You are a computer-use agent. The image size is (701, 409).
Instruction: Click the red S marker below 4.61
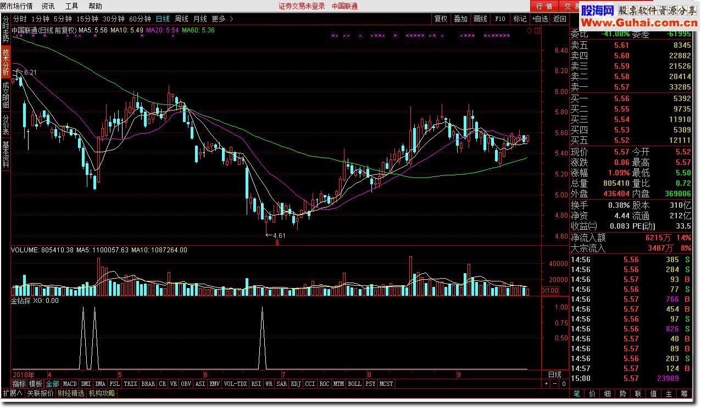click(x=278, y=242)
